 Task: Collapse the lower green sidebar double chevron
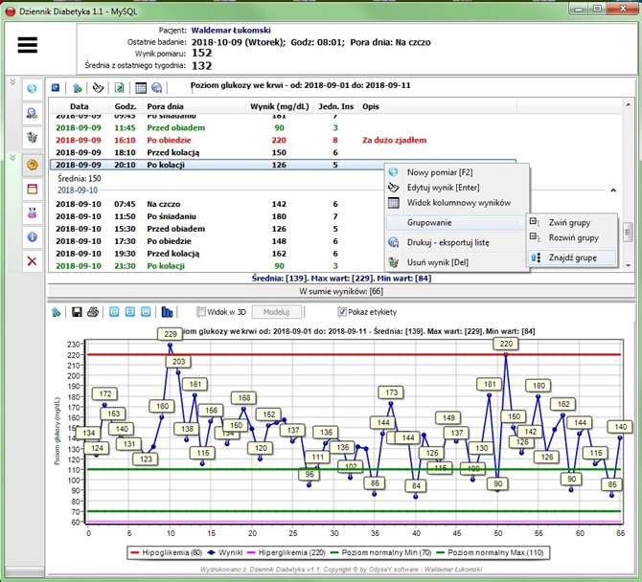point(12,157)
